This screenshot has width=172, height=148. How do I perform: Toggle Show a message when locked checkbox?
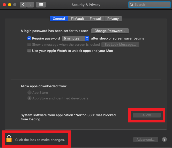[x=29, y=44]
